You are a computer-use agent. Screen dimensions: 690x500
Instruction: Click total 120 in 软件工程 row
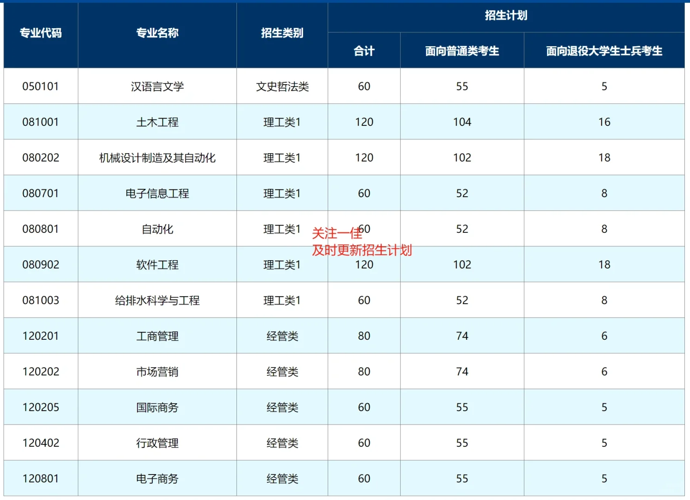point(364,265)
